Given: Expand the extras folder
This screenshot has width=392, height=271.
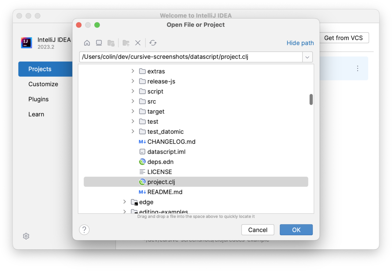Looking at the screenshot, I should pyautogui.click(x=133, y=71).
